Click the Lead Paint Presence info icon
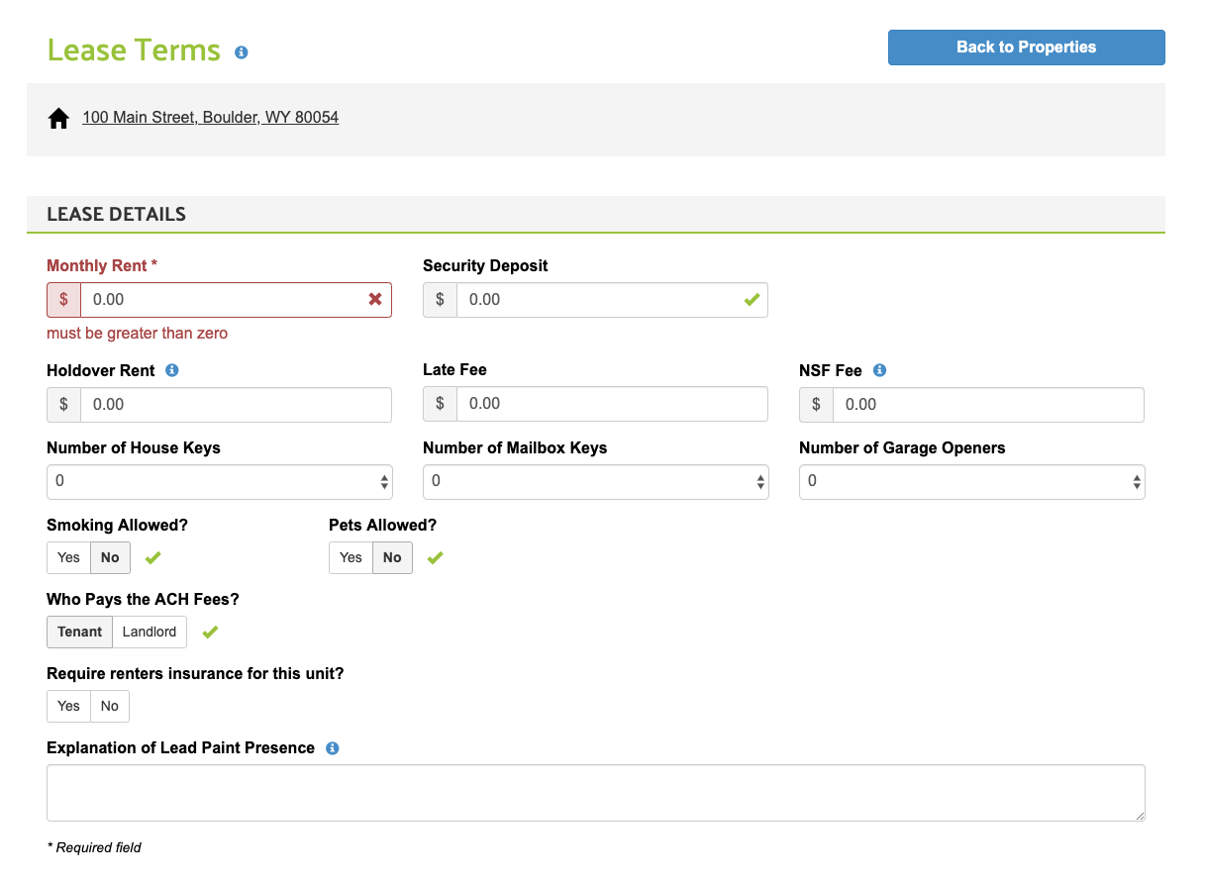Image resolution: width=1205 pixels, height=880 pixels. (x=332, y=748)
